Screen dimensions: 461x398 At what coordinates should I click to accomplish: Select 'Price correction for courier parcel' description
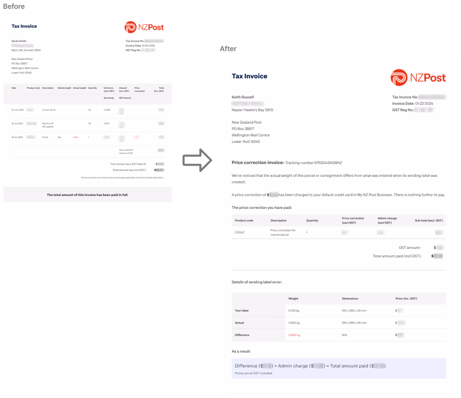tap(283, 232)
